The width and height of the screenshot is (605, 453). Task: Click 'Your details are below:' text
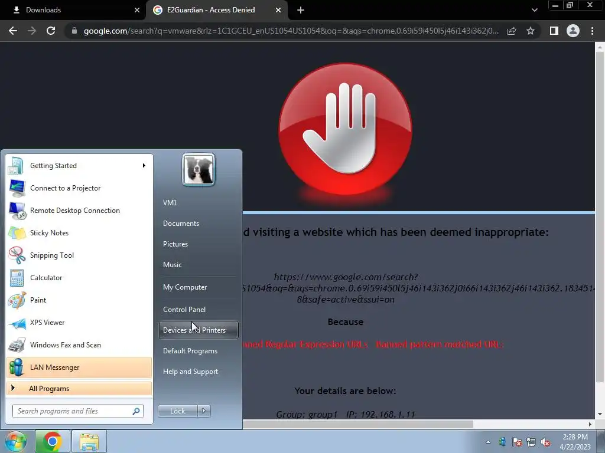coord(345,390)
